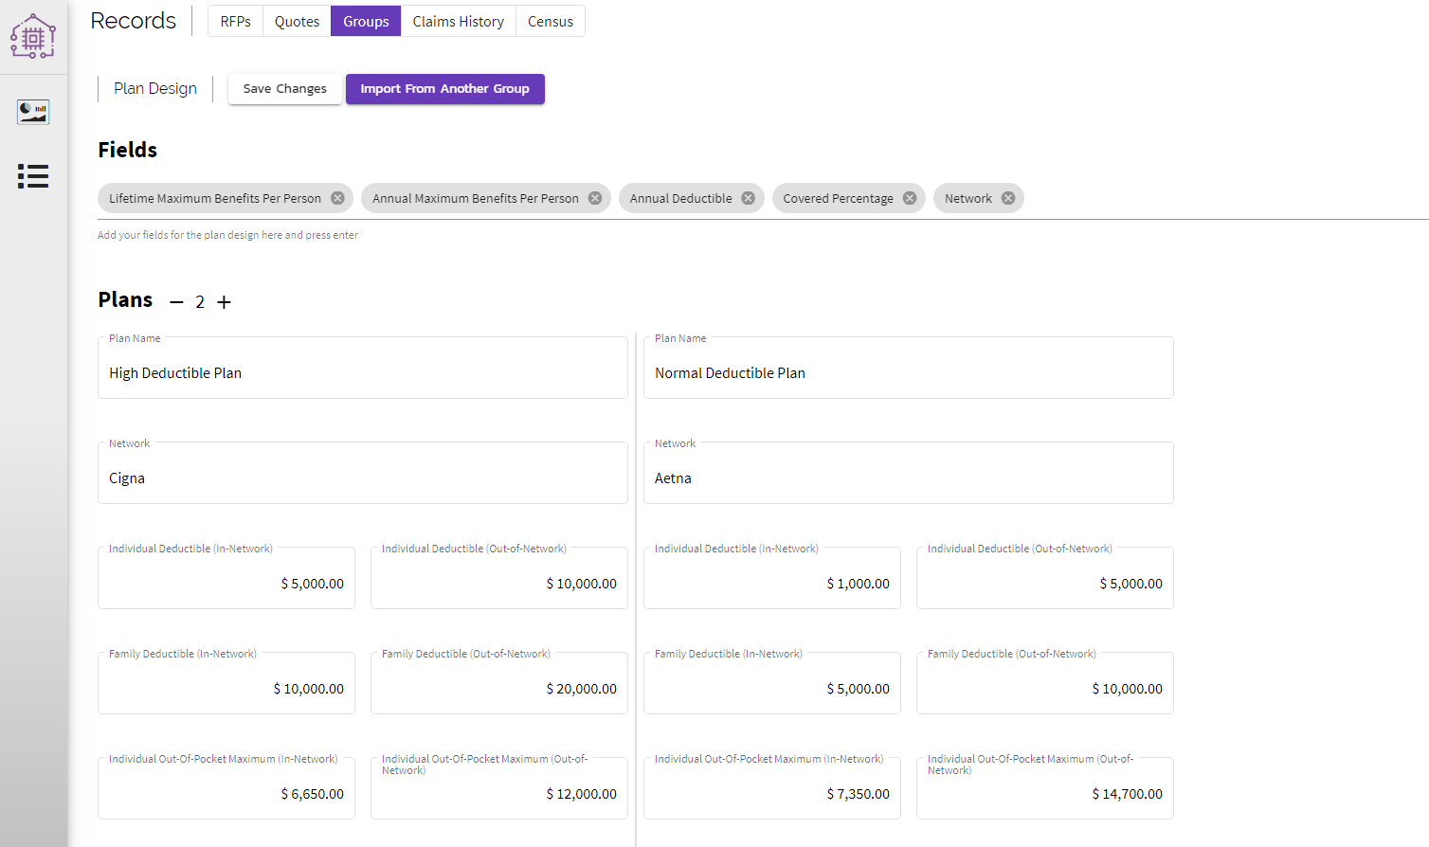Open the Quotes tab
Image resolution: width=1429 pixels, height=847 pixels.
pyautogui.click(x=296, y=21)
